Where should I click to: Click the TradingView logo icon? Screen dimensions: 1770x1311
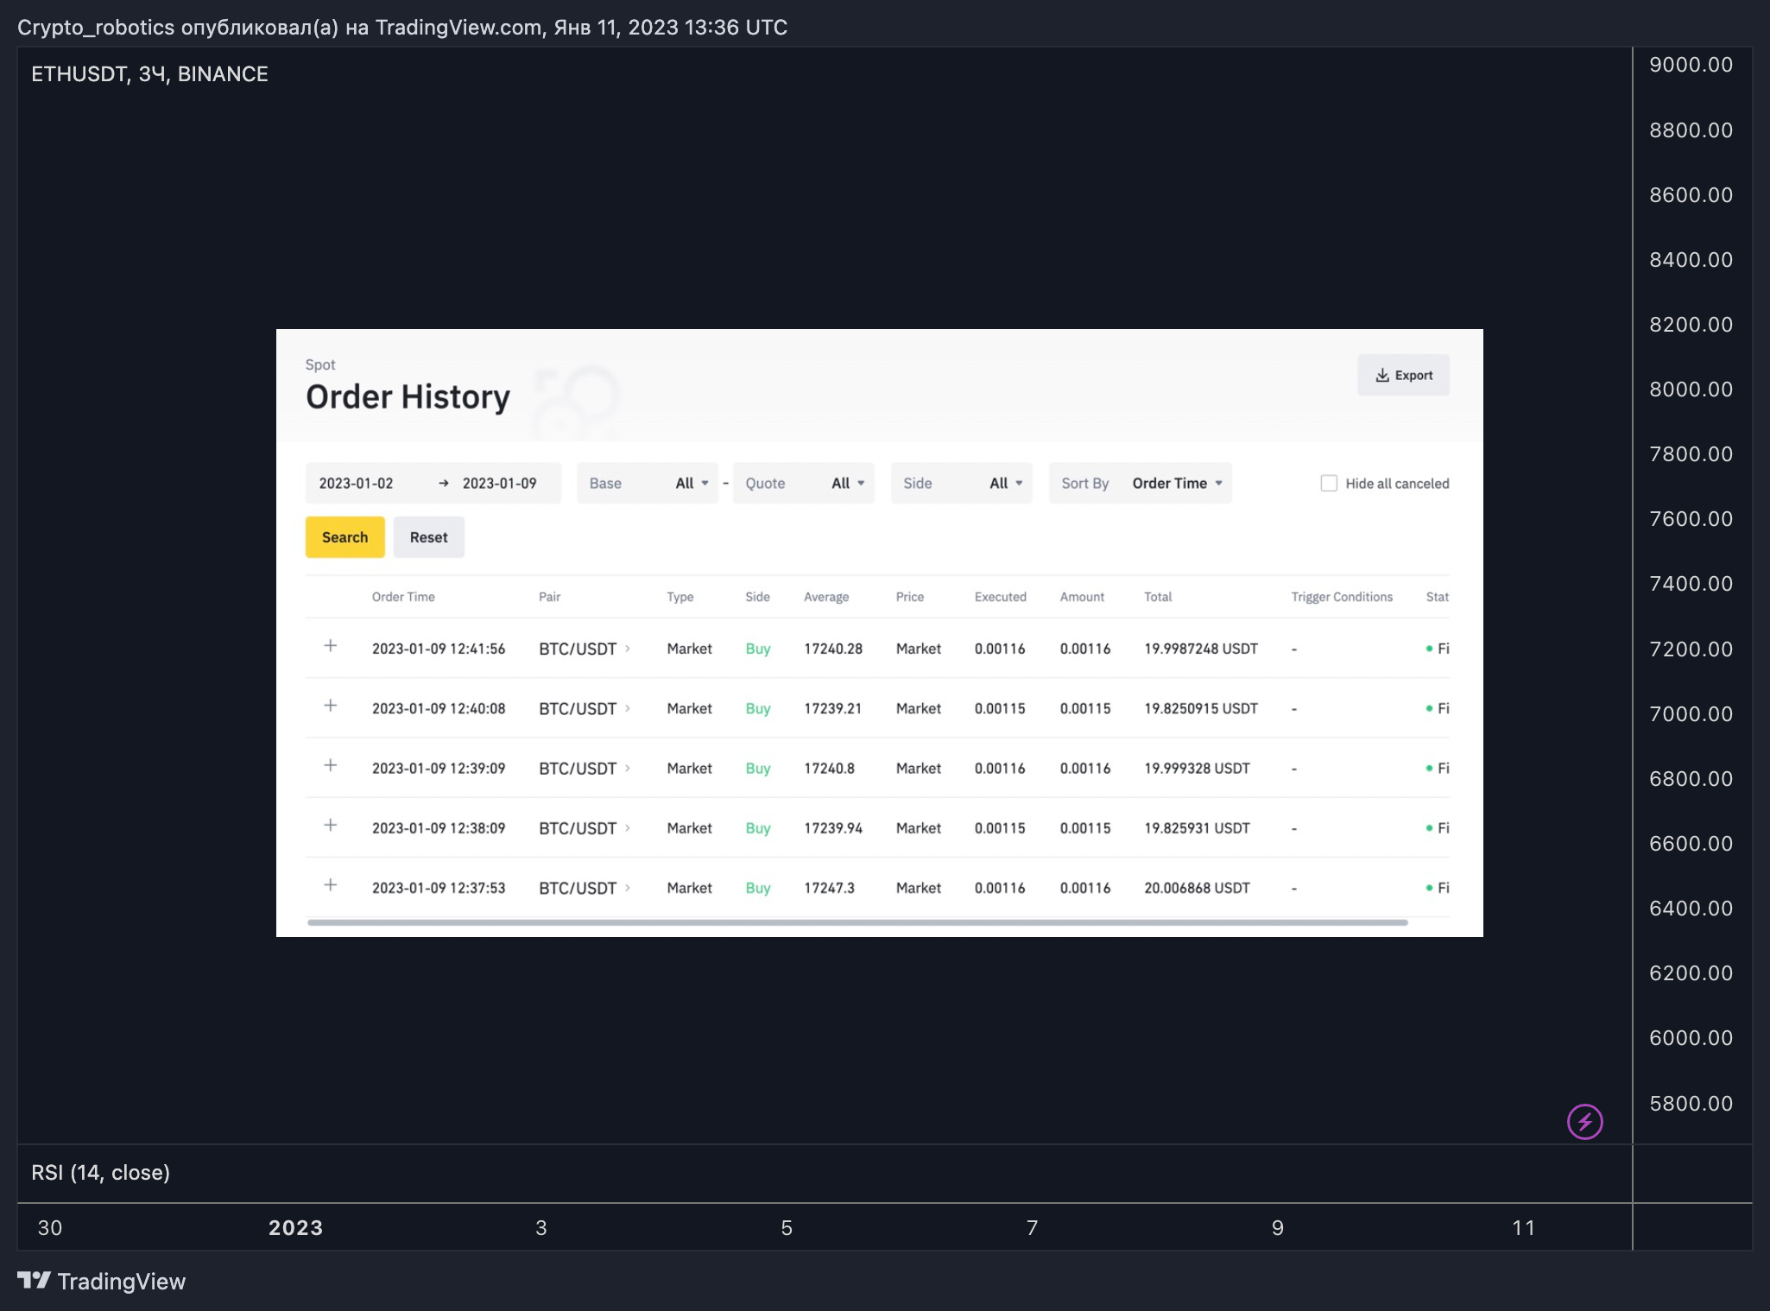34,1280
